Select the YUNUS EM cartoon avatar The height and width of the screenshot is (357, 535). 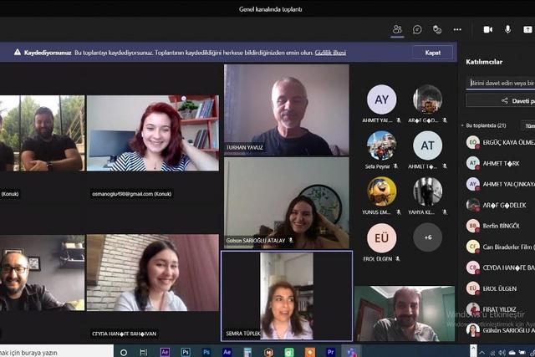coord(381,191)
